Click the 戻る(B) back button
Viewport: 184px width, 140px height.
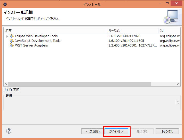coord(93,131)
